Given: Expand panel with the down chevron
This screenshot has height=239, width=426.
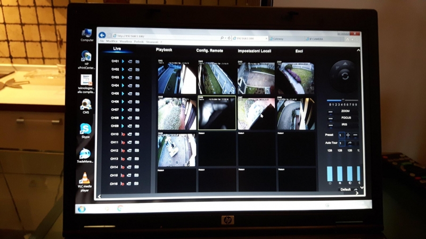Looking at the screenshot, I should [x=362, y=187].
